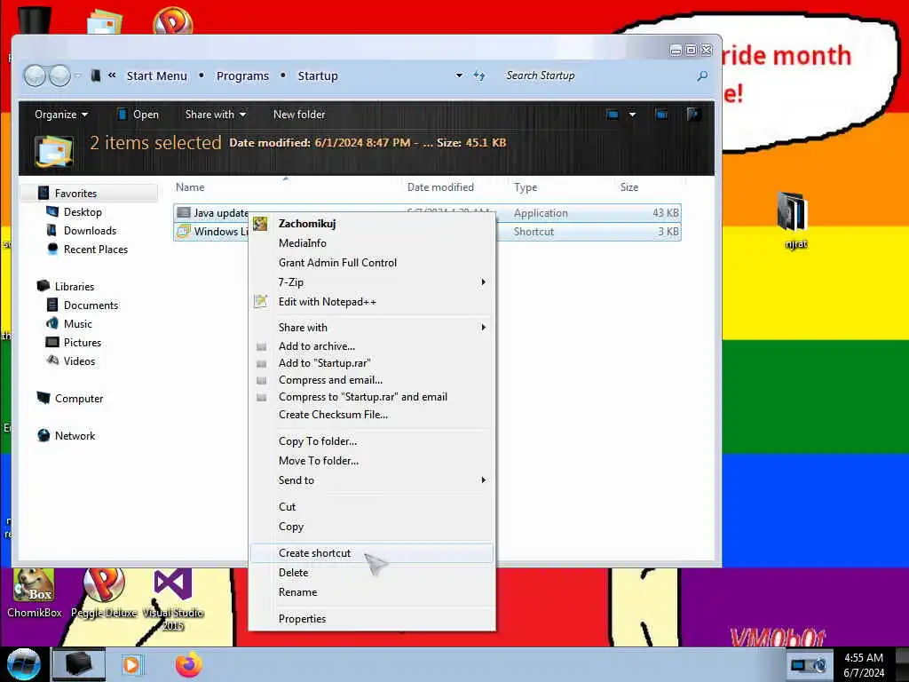The width and height of the screenshot is (909, 682).
Task: Click the Open toolbar button
Action: (138, 115)
